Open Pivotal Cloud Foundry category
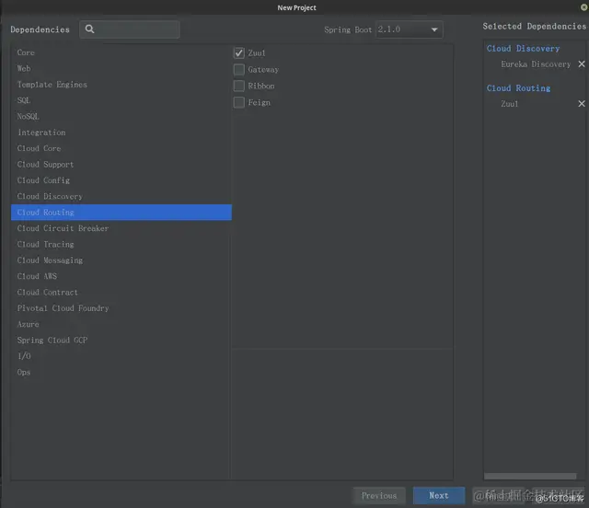 [121, 308]
